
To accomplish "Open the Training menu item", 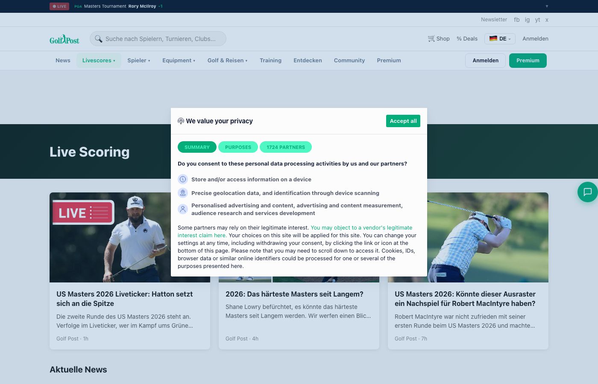I will [270, 61].
